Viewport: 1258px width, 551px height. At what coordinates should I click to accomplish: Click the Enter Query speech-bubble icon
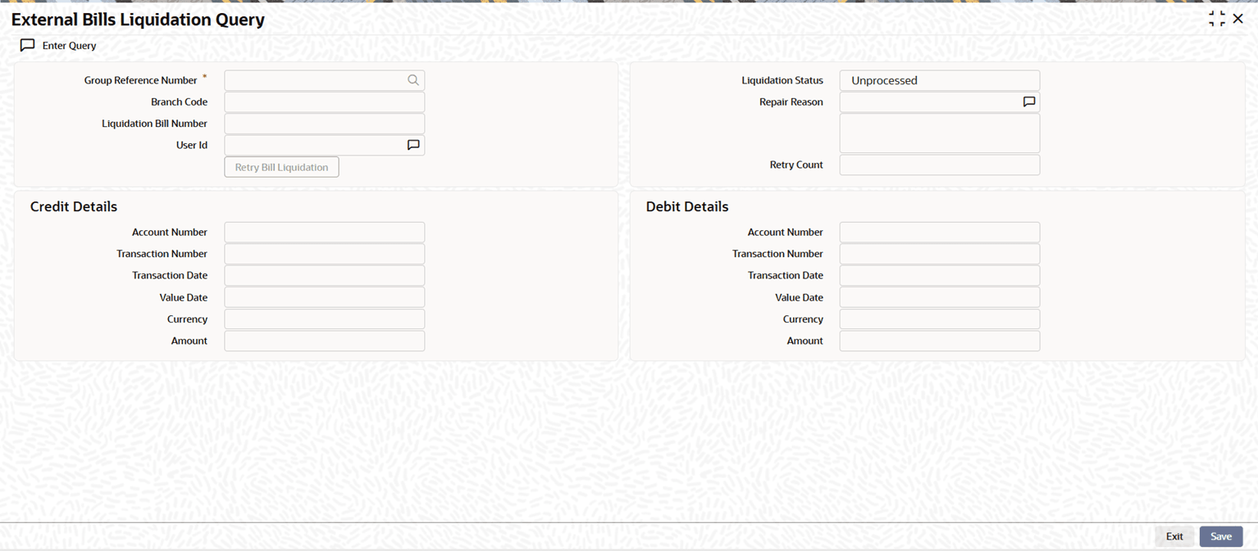pos(27,45)
